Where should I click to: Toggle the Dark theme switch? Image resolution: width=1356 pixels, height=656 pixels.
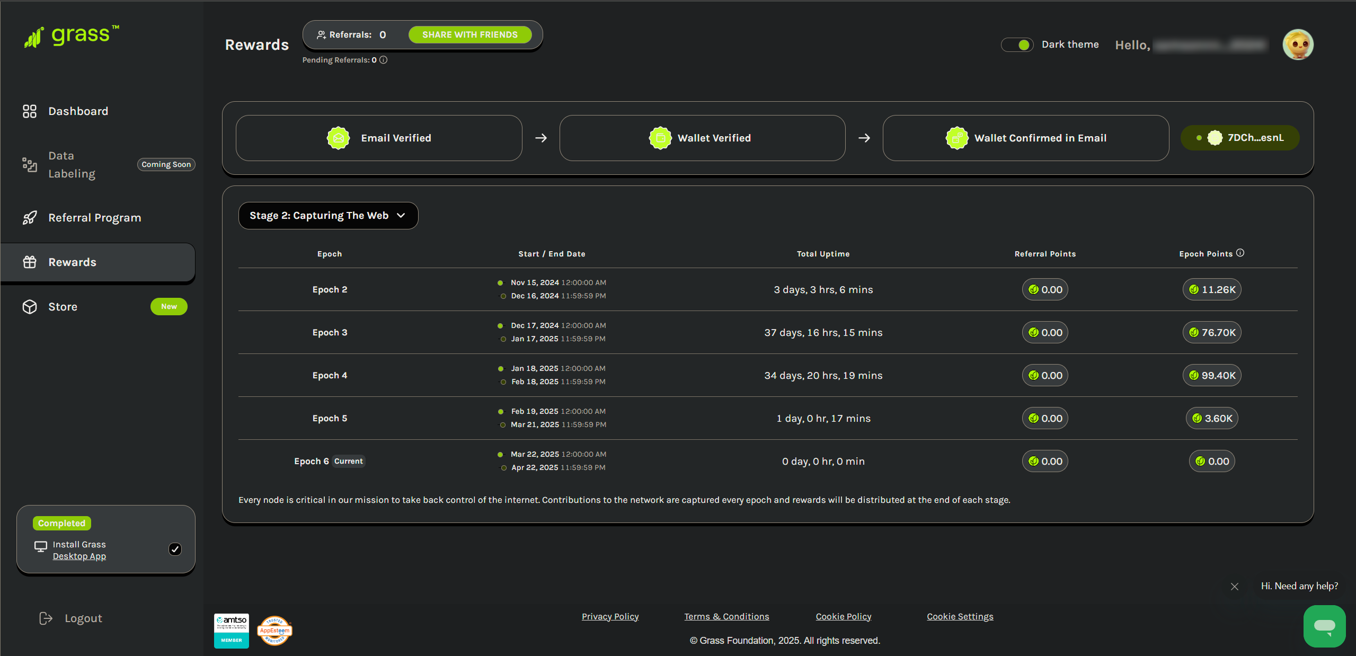(1017, 45)
